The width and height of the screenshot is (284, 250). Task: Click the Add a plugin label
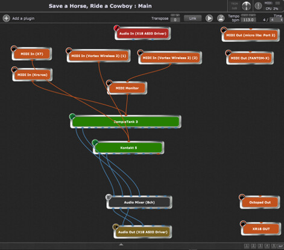(24, 19)
